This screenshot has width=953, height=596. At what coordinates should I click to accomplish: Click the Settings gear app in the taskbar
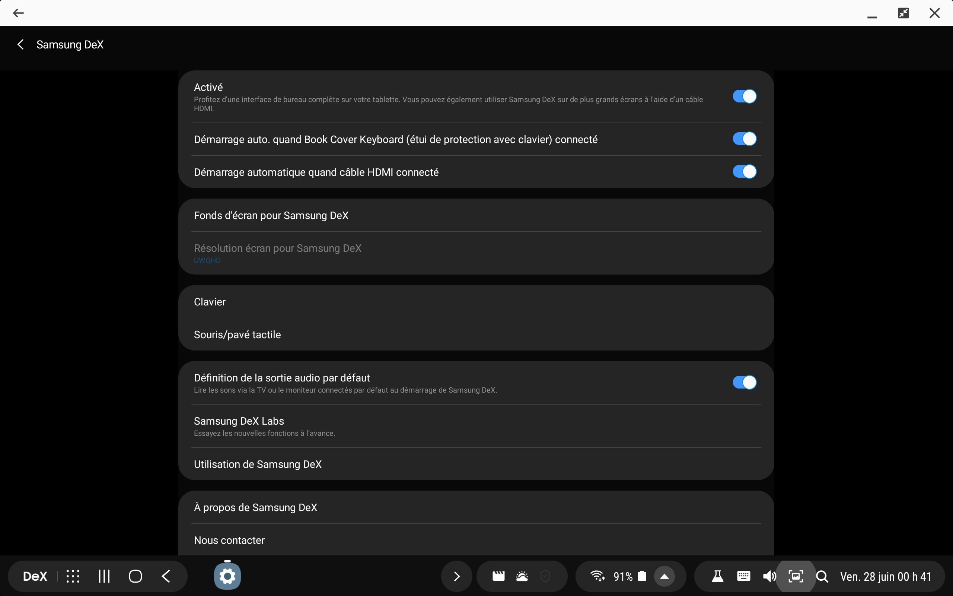[227, 576]
